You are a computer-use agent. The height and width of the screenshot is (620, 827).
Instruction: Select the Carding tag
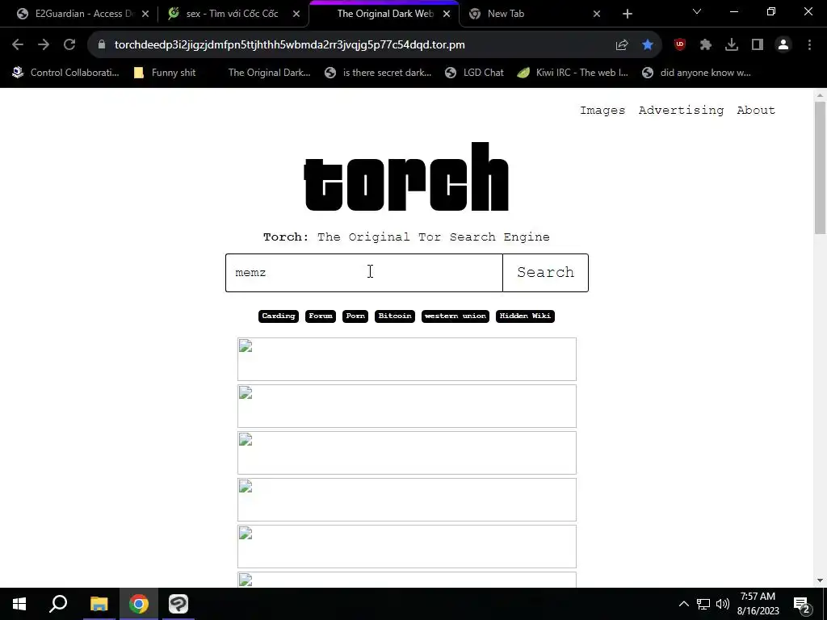(279, 316)
